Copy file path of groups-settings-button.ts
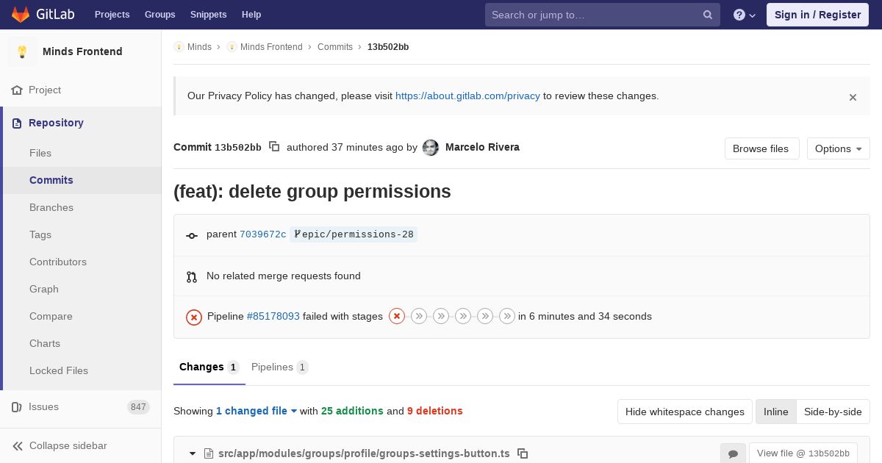 pos(523,453)
